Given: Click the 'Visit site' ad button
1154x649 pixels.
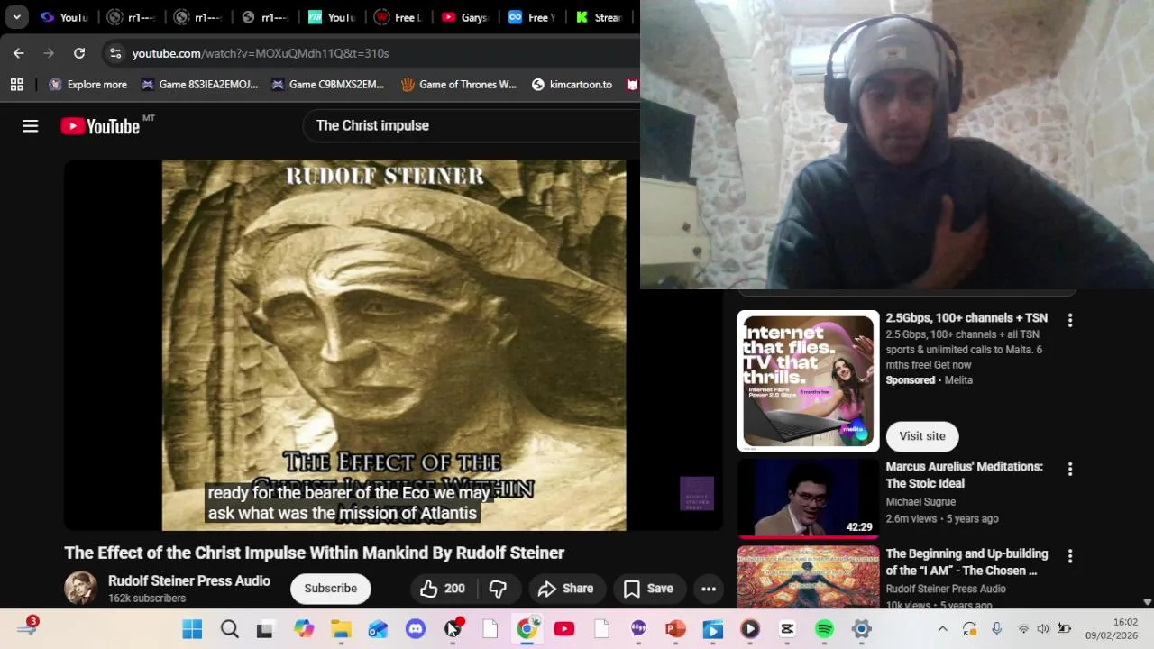Looking at the screenshot, I should [x=922, y=436].
